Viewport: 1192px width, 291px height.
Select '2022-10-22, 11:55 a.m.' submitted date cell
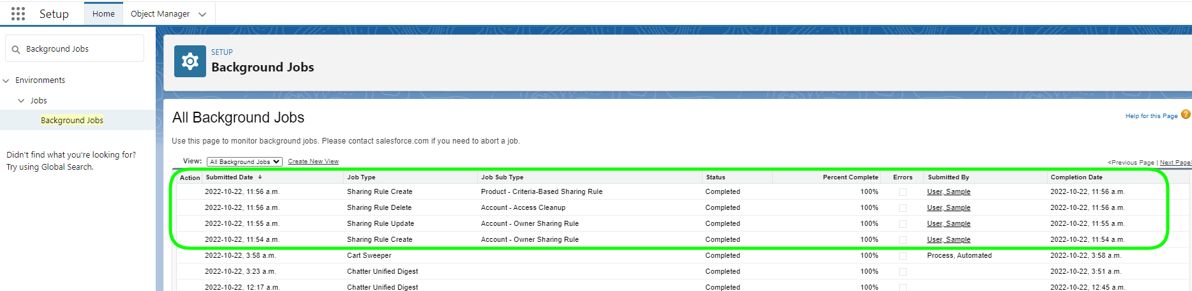coord(242,224)
